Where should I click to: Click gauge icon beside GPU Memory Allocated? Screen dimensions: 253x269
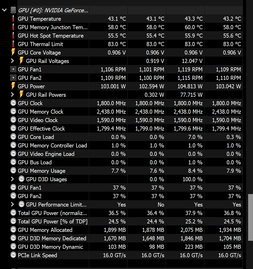tap(13, 230)
